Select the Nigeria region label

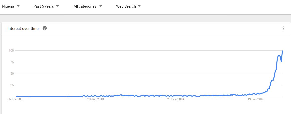(x=8, y=6)
